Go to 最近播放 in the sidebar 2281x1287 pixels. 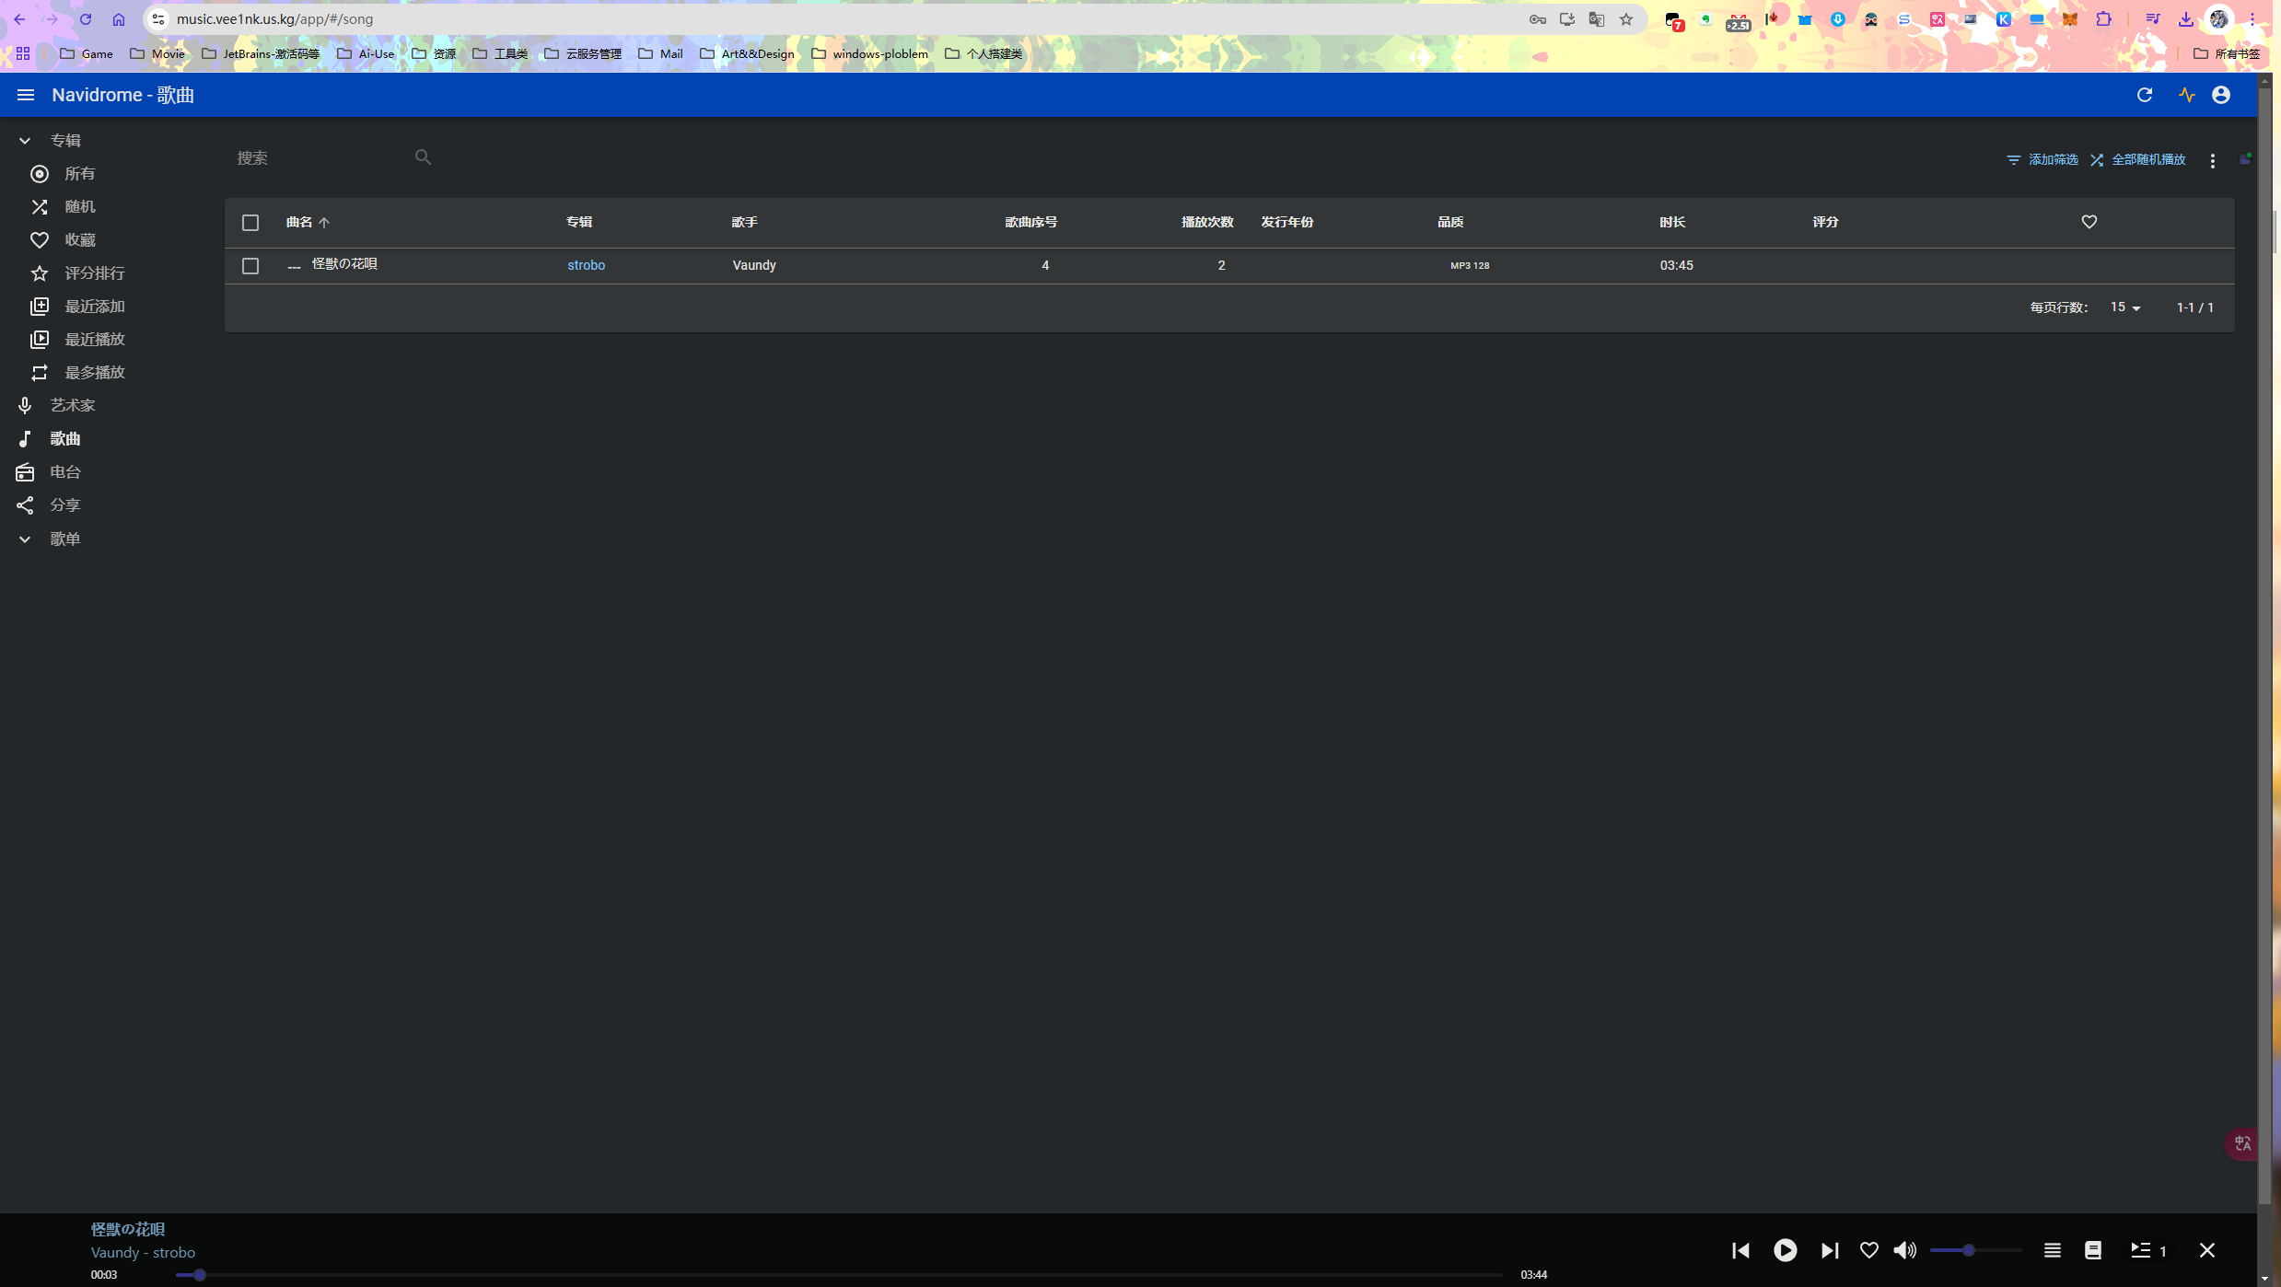point(94,339)
